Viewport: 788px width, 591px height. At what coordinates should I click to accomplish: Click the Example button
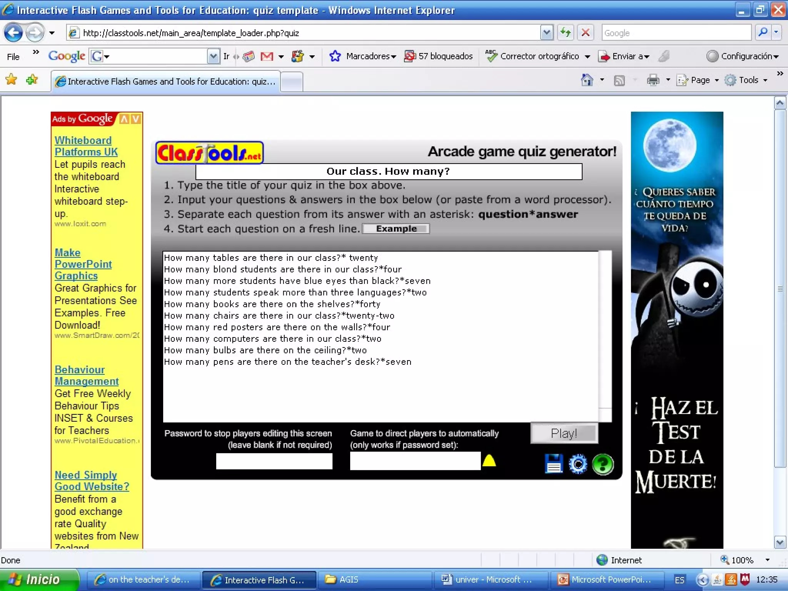pyautogui.click(x=396, y=229)
